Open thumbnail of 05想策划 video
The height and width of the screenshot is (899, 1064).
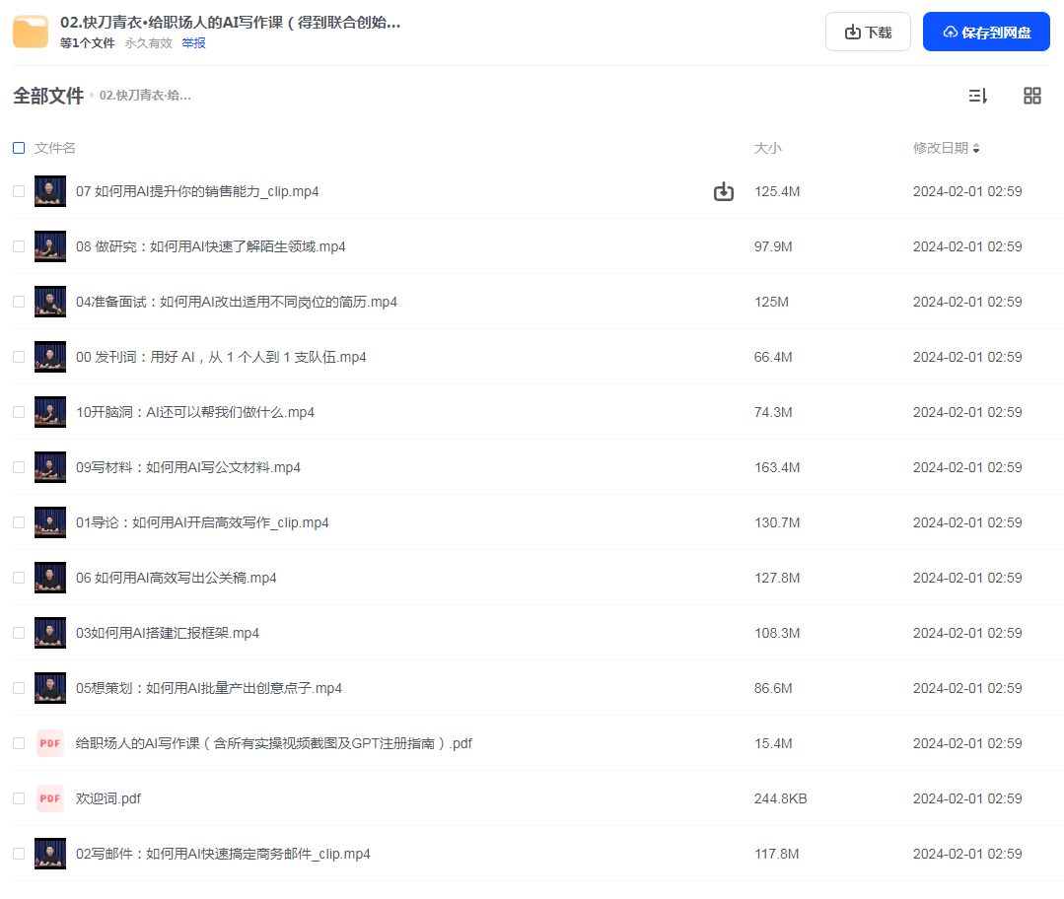pos(50,688)
